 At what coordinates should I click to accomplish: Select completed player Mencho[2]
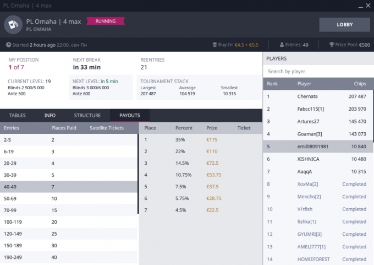(x=318, y=197)
